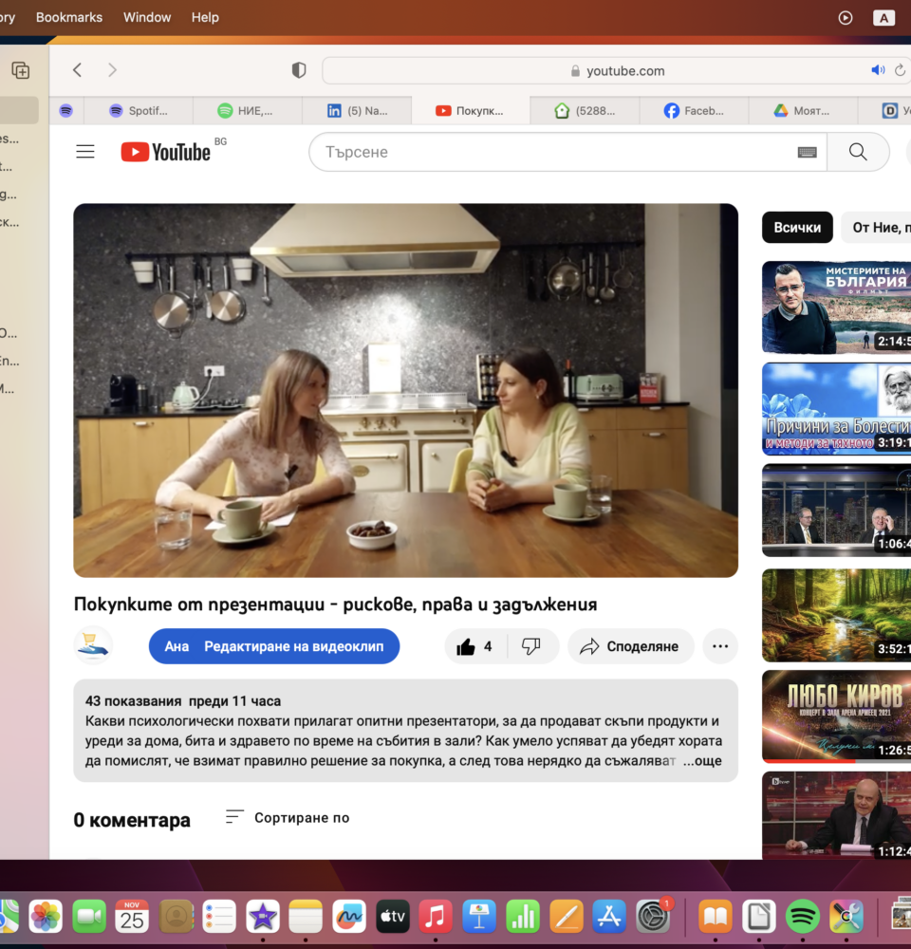The width and height of the screenshot is (911, 949).
Task: Open Safari's privacy report shield icon
Action: tap(299, 70)
